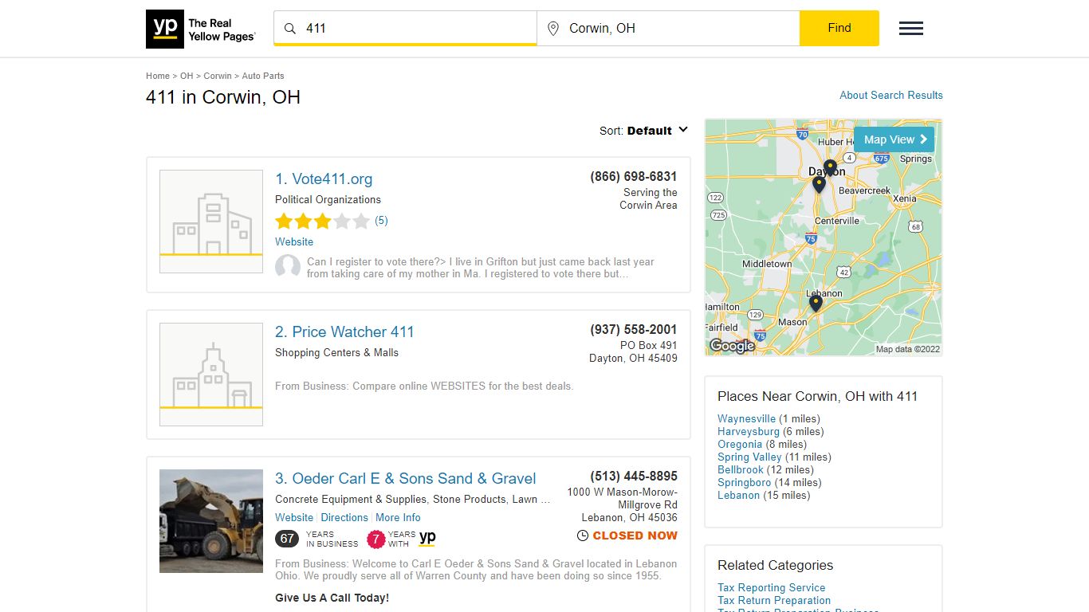Image resolution: width=1089 pixels, height=612 pixels.
Task: Open the Auto Parts breadcrumb
Action: coord(263,76)
